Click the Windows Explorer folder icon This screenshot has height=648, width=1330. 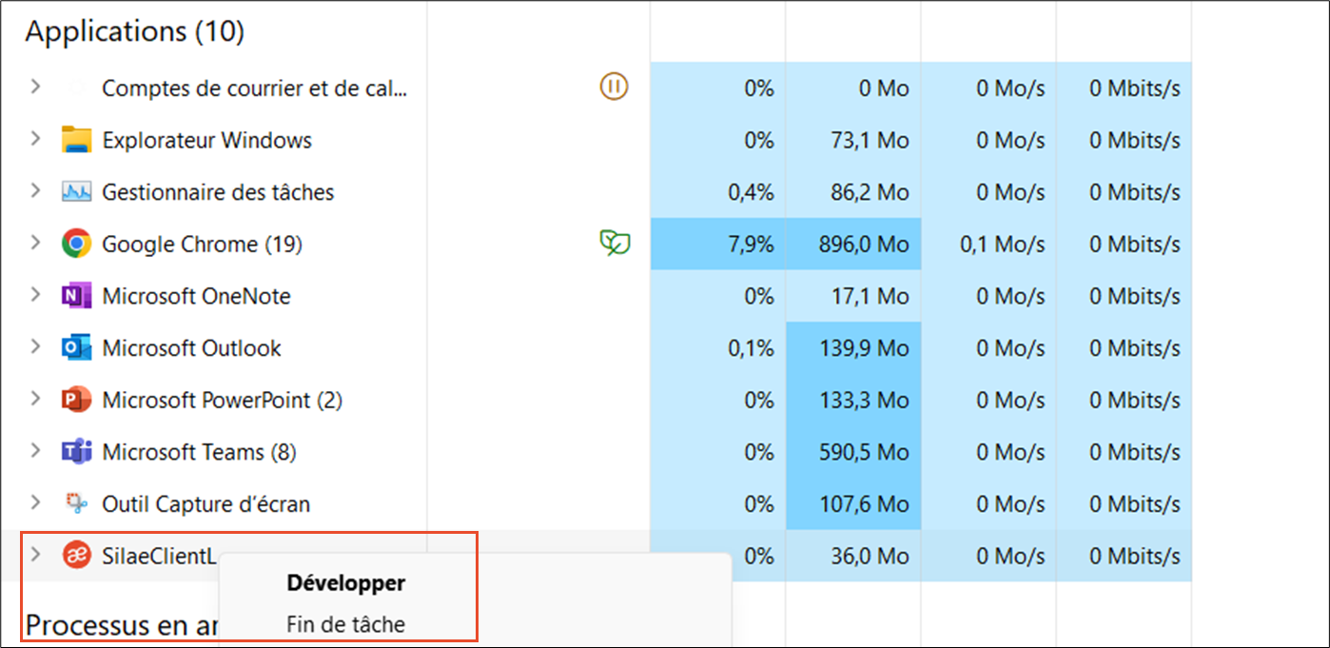tap(76, 140)
